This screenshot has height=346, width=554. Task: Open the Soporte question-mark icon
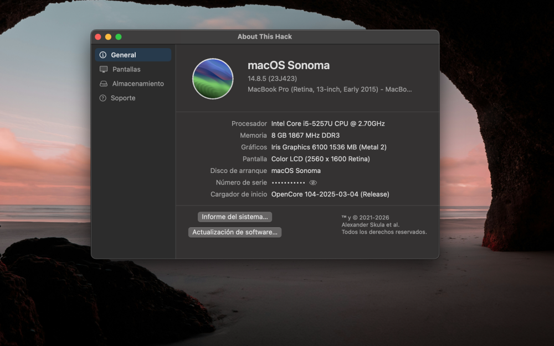tap(103, 98)
